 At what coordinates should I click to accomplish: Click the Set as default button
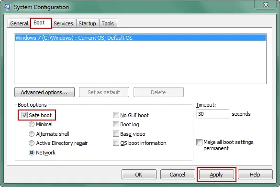coord(104,92)
